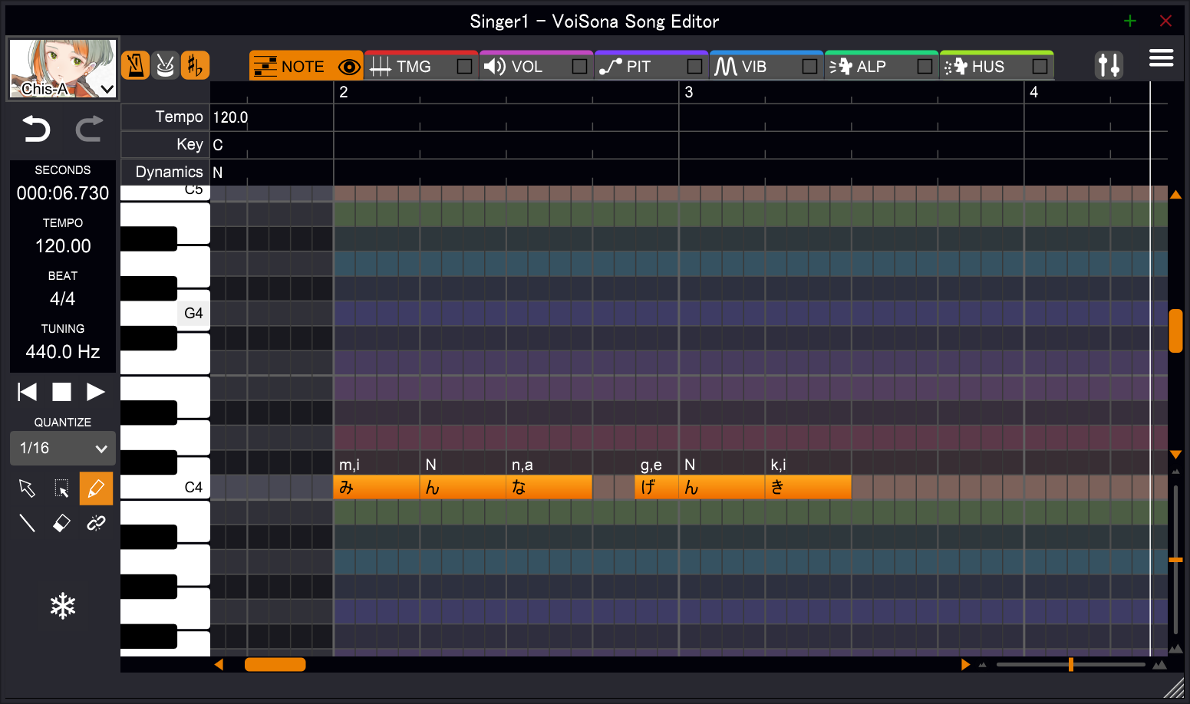1190x704 pixels.
Task: Click measure 4 marker in ruler
Action: click(x=1033, y=92)
